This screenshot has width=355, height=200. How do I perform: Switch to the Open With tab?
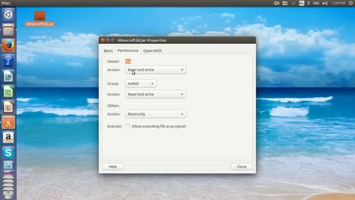click(153, 51)
